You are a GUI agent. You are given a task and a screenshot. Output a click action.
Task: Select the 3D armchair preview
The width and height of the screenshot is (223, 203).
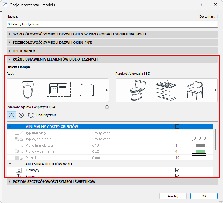coord(195,90)
